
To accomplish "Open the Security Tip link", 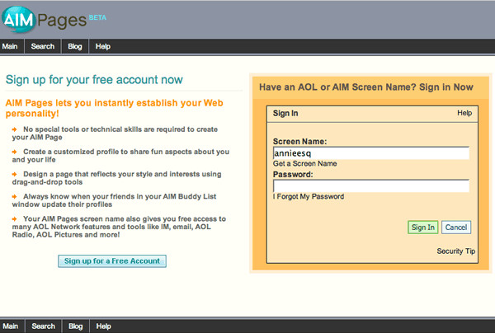I will pyautogui.click(x=456, y=251).
